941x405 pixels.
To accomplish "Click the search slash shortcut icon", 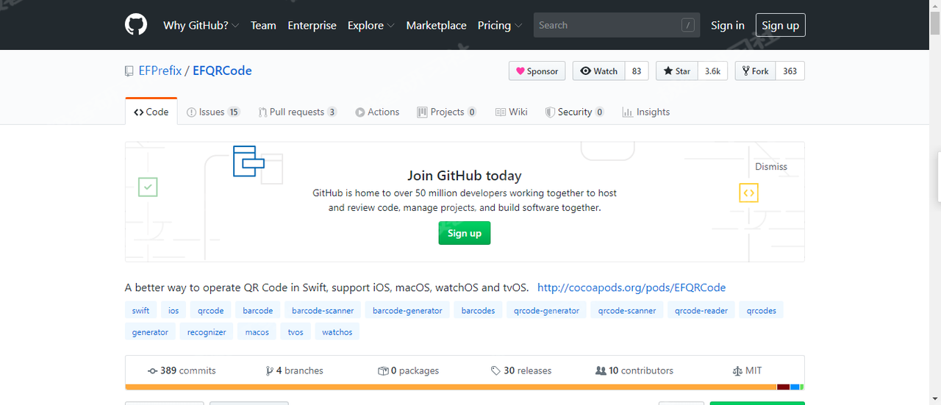I will coord(688,25).
